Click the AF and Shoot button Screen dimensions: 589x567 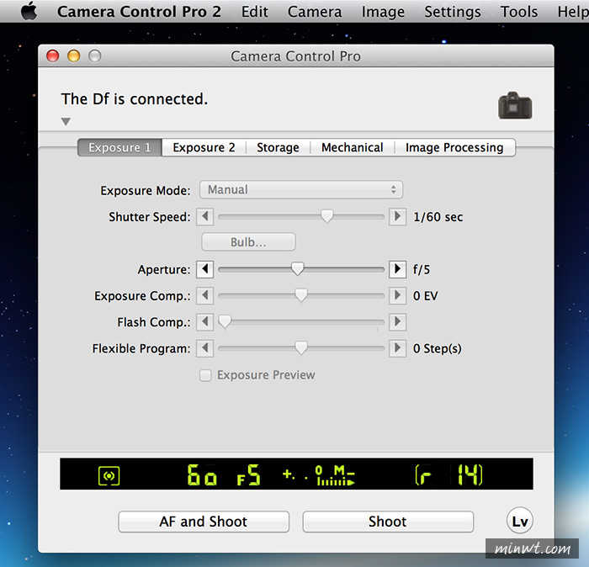[x=204, y=522]
